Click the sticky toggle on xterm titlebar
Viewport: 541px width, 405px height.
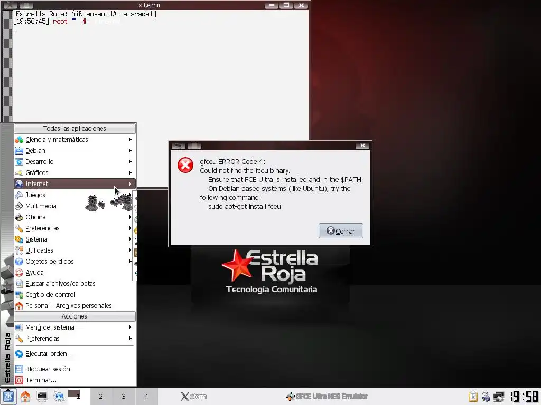[x=26, y=5]
